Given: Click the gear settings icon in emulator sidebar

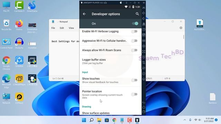Looking at the screenshot, I should pyautogui.click(x=144, y=46).
